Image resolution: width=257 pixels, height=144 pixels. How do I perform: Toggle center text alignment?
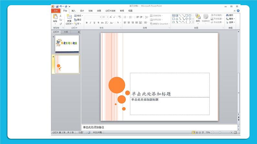point(129,23)
